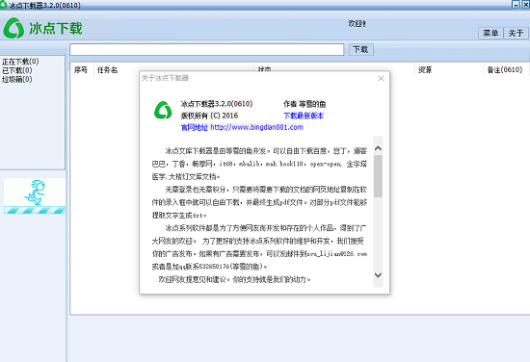Screen dimensions: 530x362
Task: Open the 关于 button
Action: pos(516,33)
